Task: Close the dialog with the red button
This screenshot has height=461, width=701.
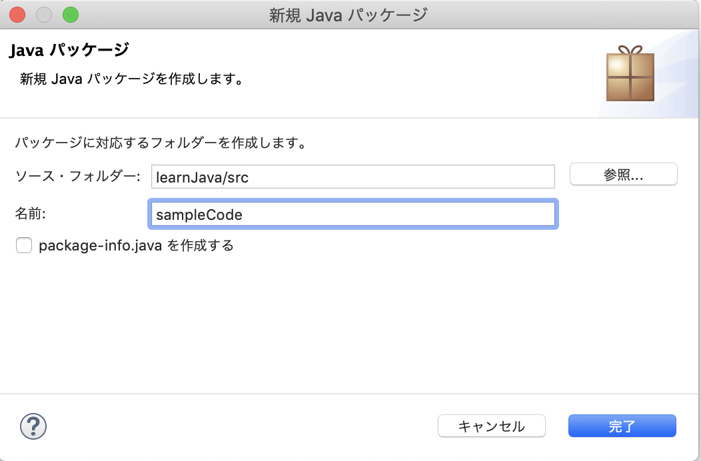Action: (x=17, y=15)
